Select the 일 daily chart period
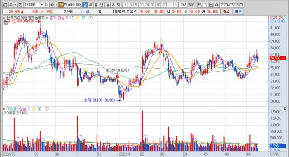 click(85, 5)
